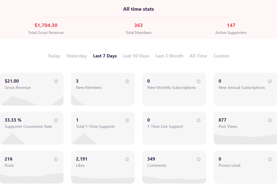The height and width of the screenshot is (184, 277).
Task: Show info for New Annual Subscriptions
Action: (x=270, y=81)
